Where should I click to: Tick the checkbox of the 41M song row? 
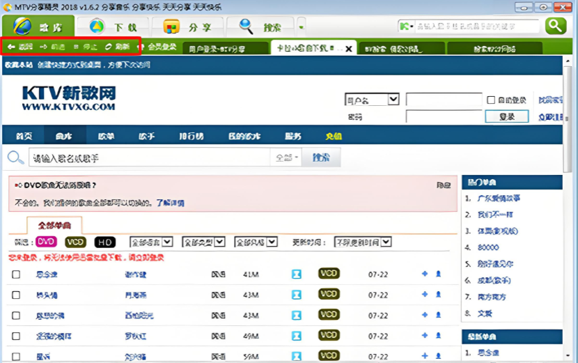[16, 275]
